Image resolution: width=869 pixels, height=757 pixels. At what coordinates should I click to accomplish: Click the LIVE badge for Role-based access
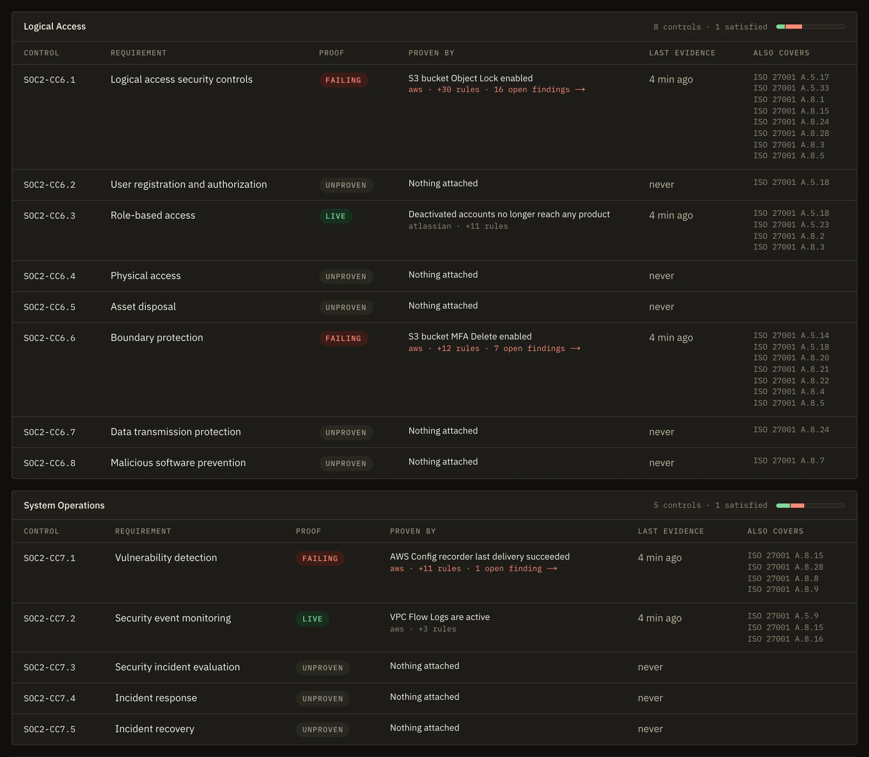click(336, 216)
